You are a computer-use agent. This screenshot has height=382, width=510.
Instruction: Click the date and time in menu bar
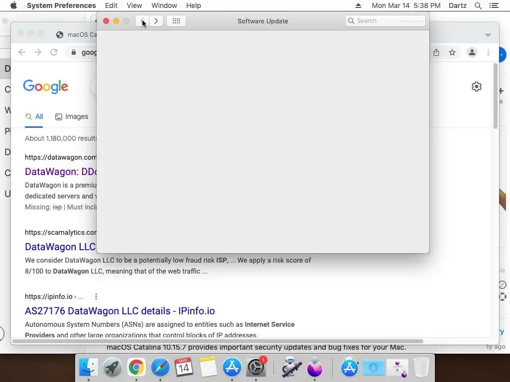tap(406, 5)
